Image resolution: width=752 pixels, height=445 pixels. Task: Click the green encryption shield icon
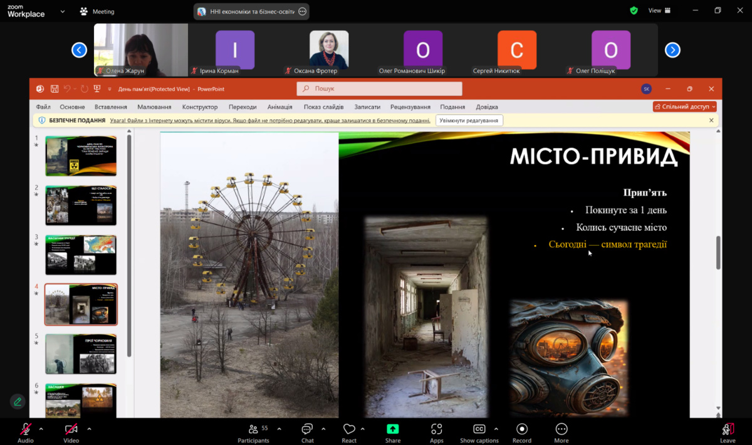(634, 11)
